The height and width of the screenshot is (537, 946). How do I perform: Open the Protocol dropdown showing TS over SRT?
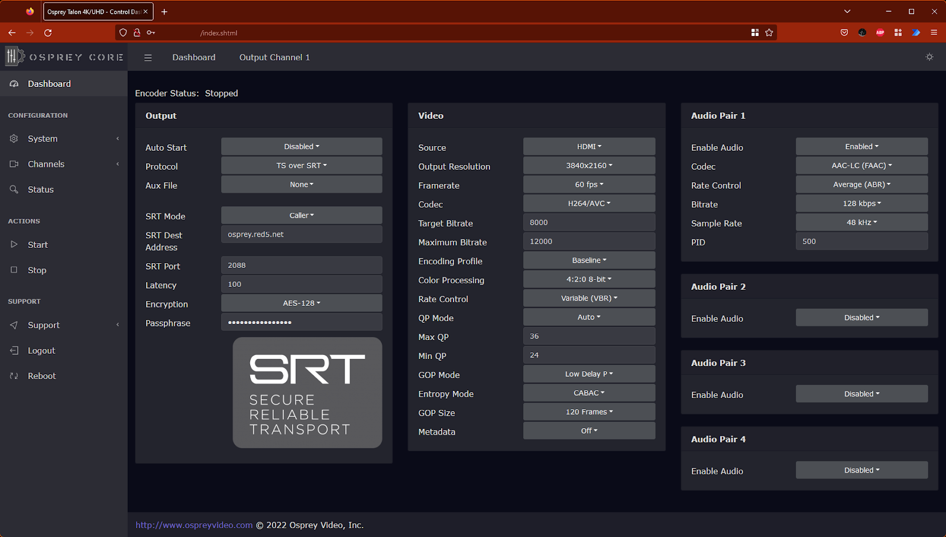coord(302,166)
